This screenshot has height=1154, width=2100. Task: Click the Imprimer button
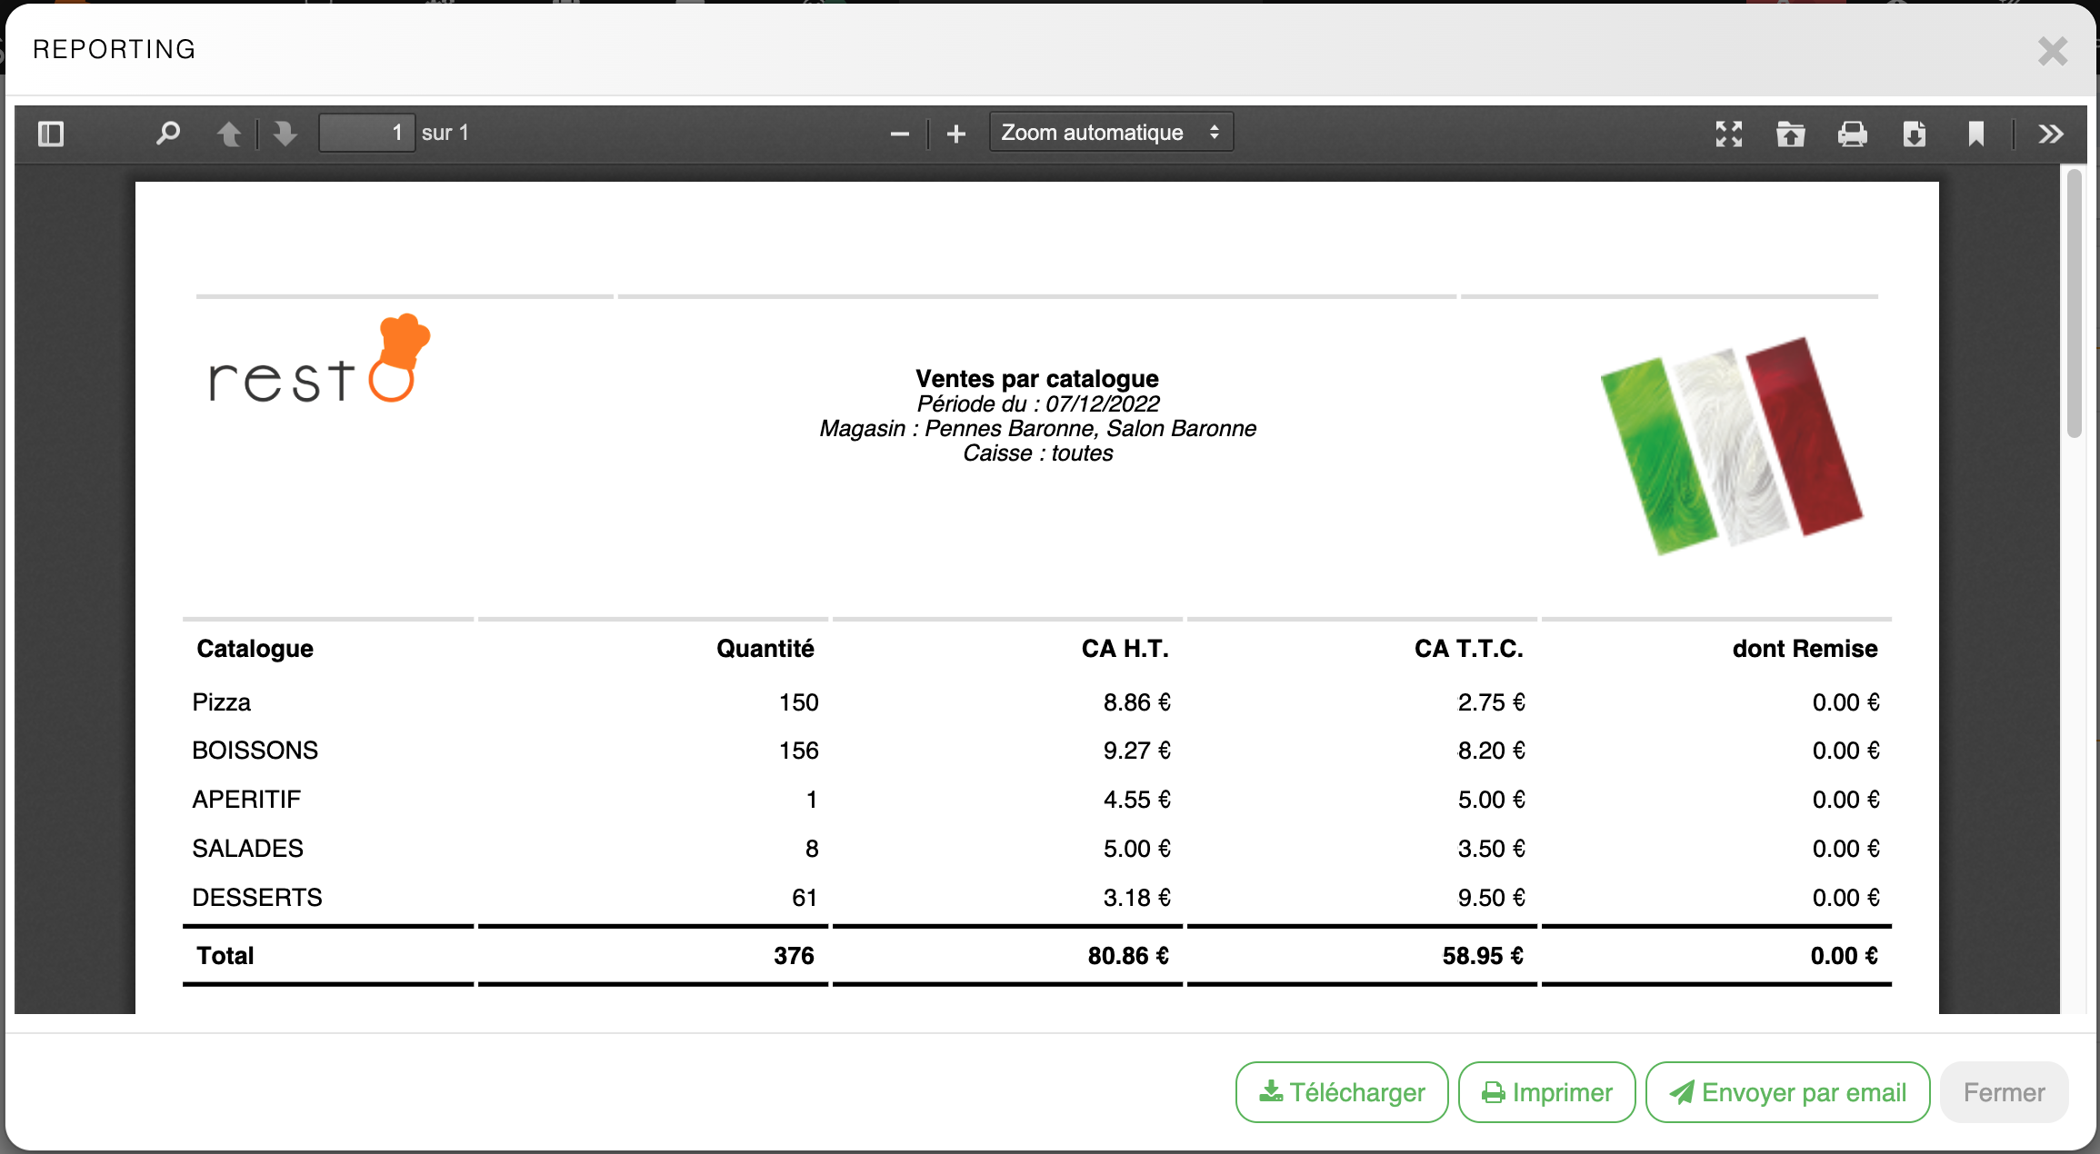1546,1091
